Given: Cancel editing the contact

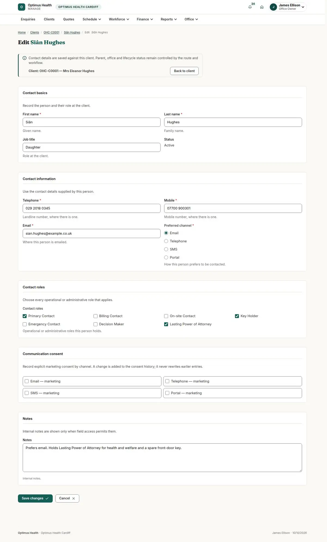Looking at the screenshot, I should click(x=67, y=498).
